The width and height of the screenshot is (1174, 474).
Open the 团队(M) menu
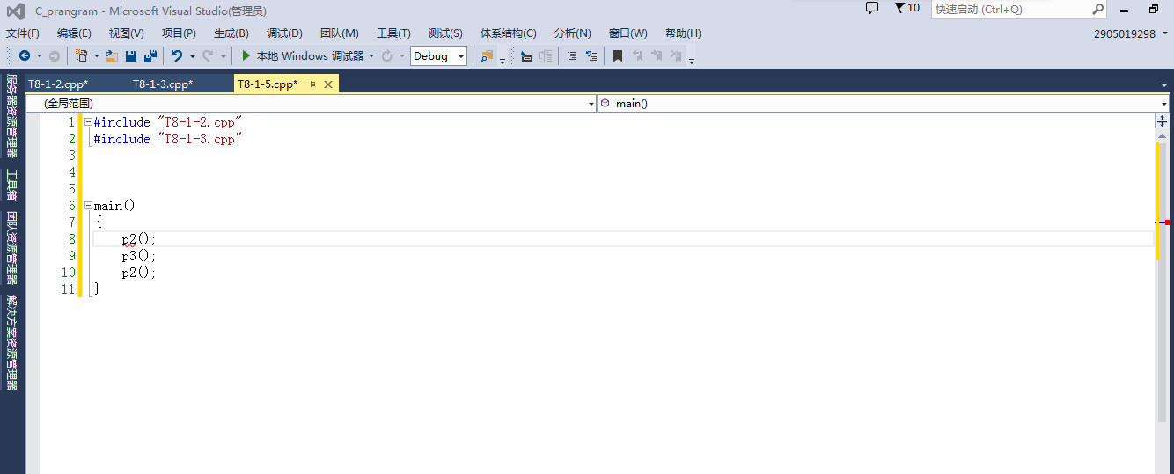pos(340,33)
